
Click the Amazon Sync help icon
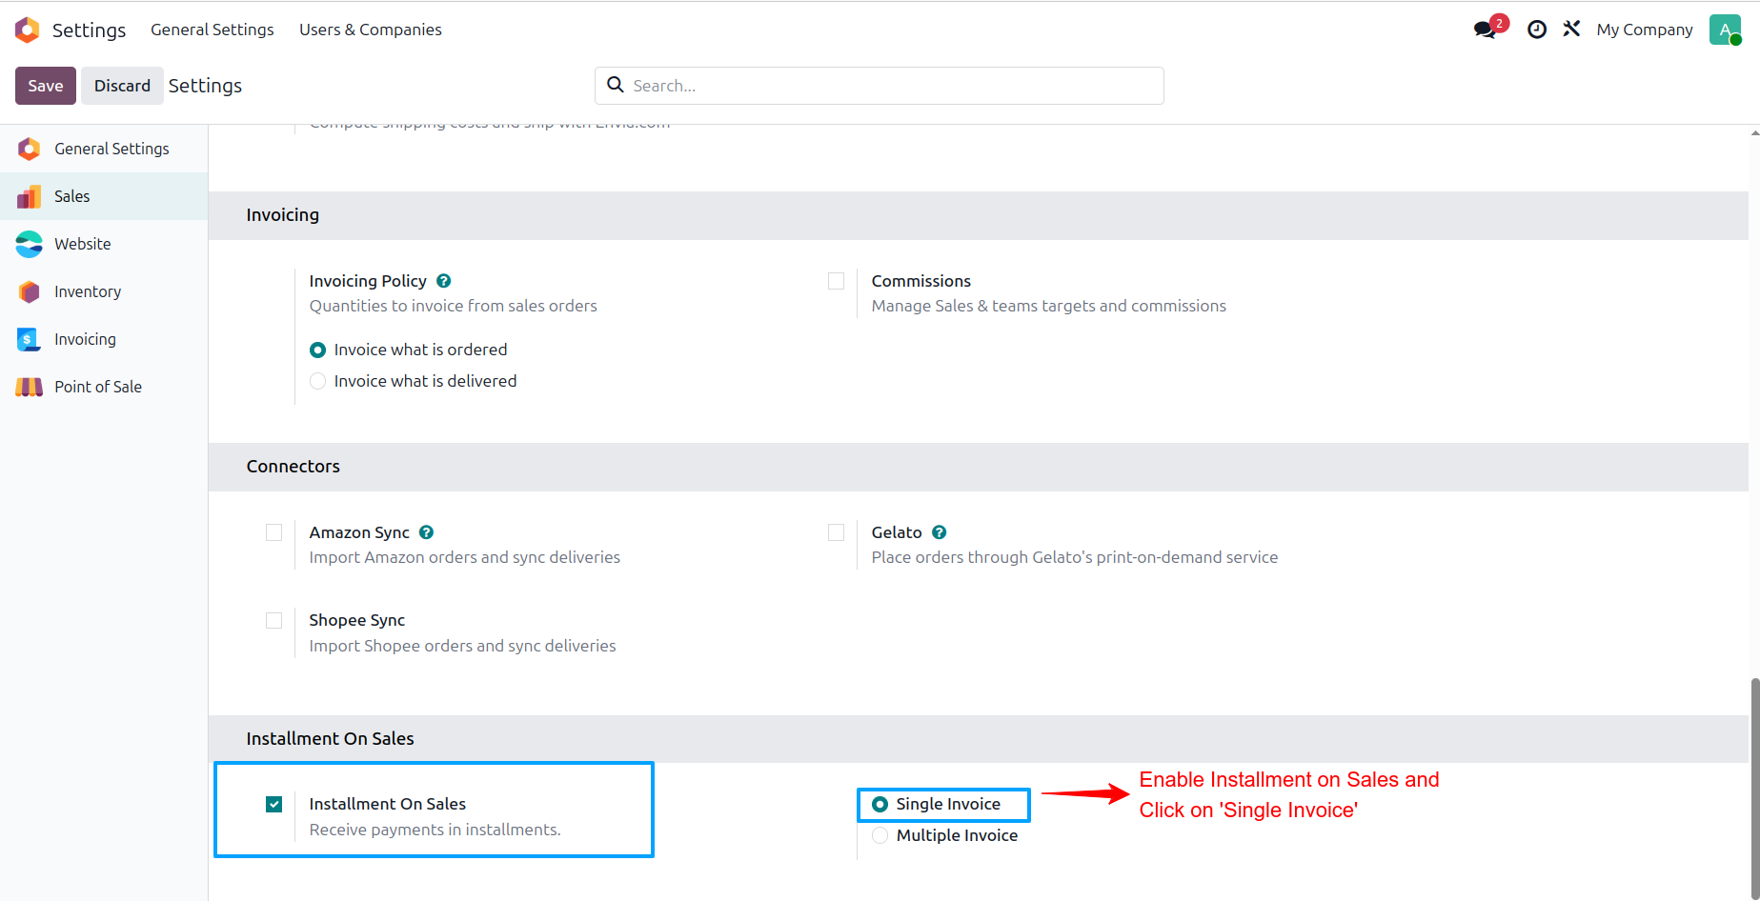427,532
